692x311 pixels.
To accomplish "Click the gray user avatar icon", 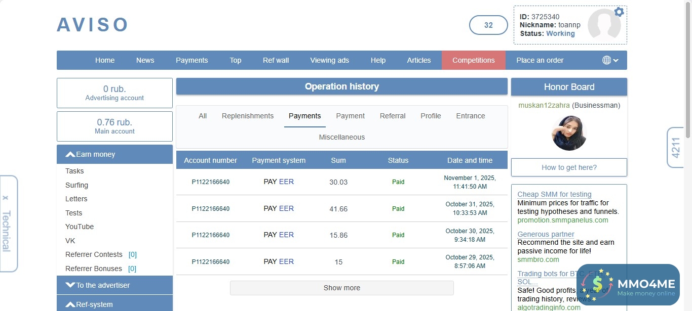I will pos(604,25).
